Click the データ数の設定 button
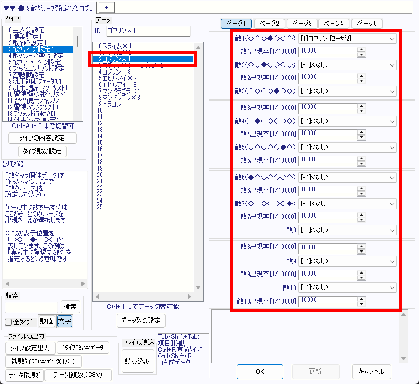Viewport: 419px width, 384px height. tap(141, 321)
